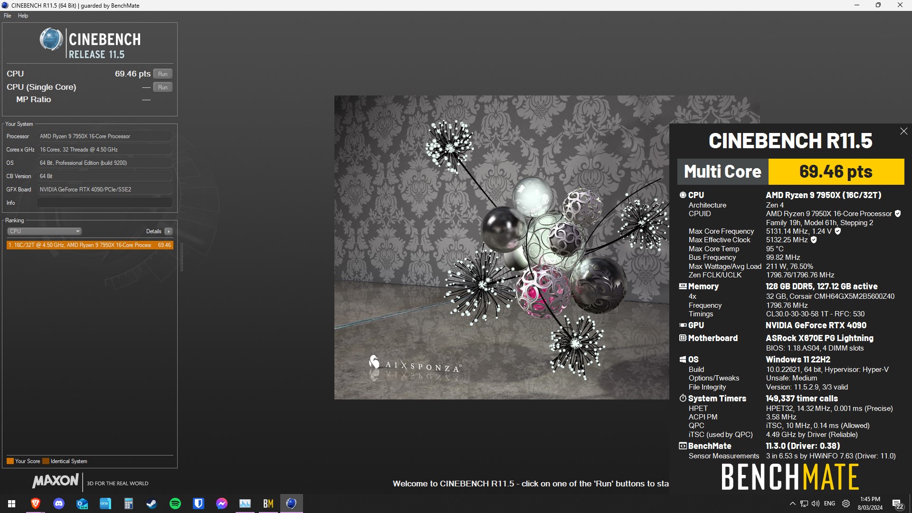Open Brave browser from taskbar
This screenshot has height=513, width=912.
(x=35, y=503)
